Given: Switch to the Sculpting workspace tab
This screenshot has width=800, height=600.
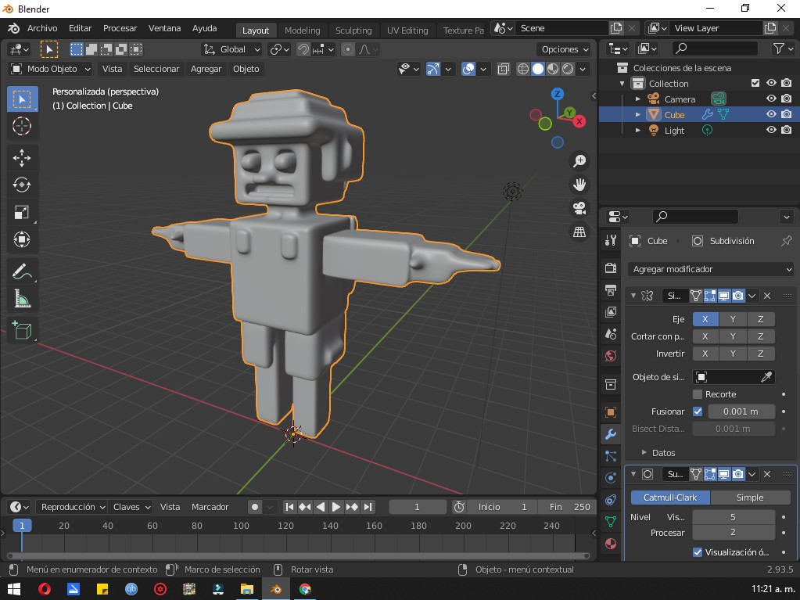Looking at the screenshot, I should pos(353,31).
